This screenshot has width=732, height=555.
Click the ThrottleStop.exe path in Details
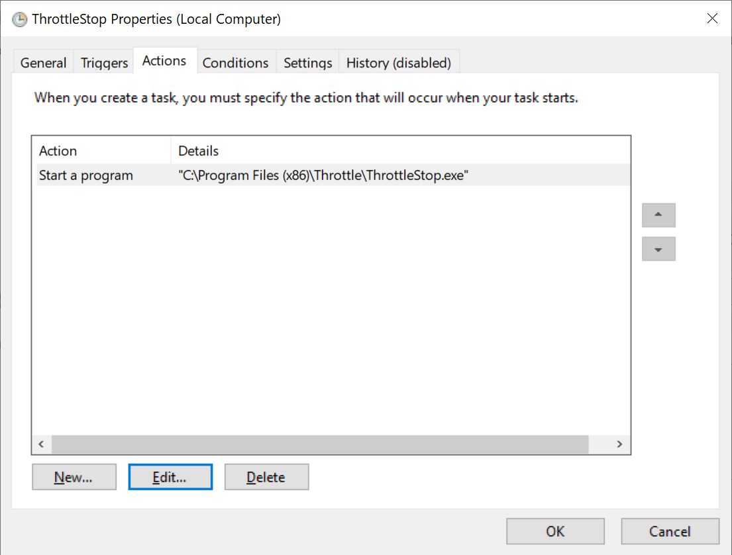[x=323, y=175]
